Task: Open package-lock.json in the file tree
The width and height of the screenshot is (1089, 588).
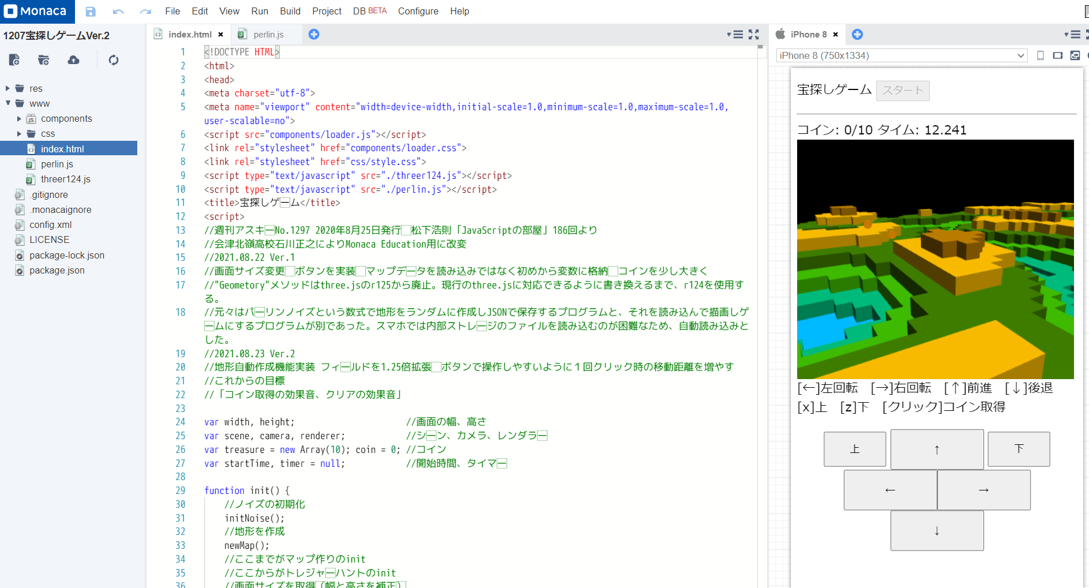Action: pos(66,255)
